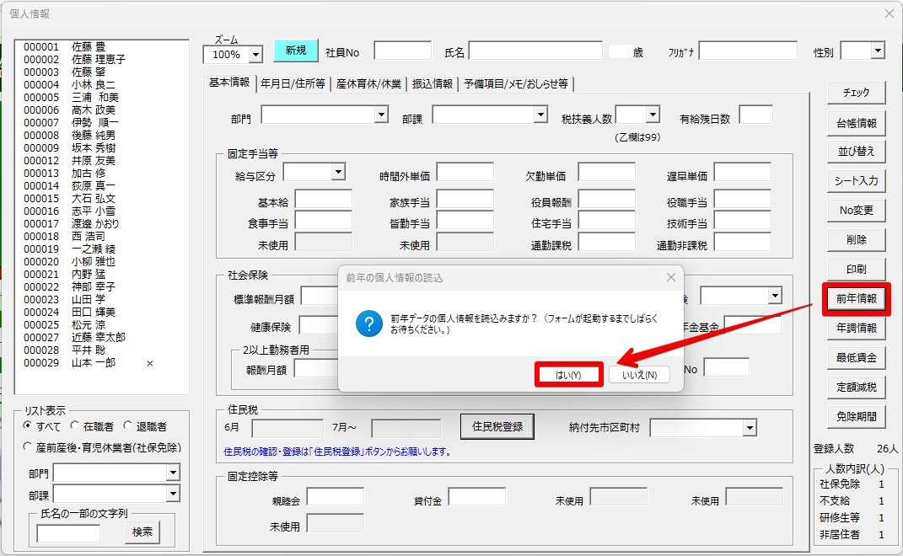Click いいえ(N) to cancel loading

click(640, 375)
